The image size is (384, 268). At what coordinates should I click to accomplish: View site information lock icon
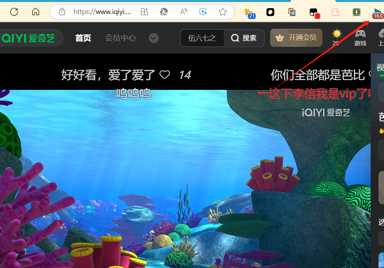(62, 12)
